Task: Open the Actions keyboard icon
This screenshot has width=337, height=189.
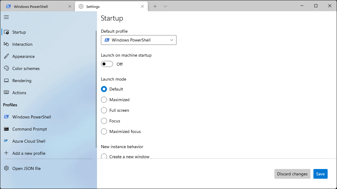Action: coord(6,93)
